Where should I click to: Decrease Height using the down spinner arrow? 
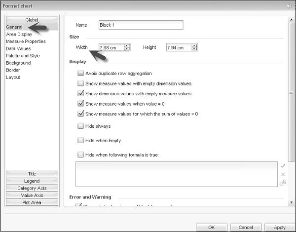[194, 49]
